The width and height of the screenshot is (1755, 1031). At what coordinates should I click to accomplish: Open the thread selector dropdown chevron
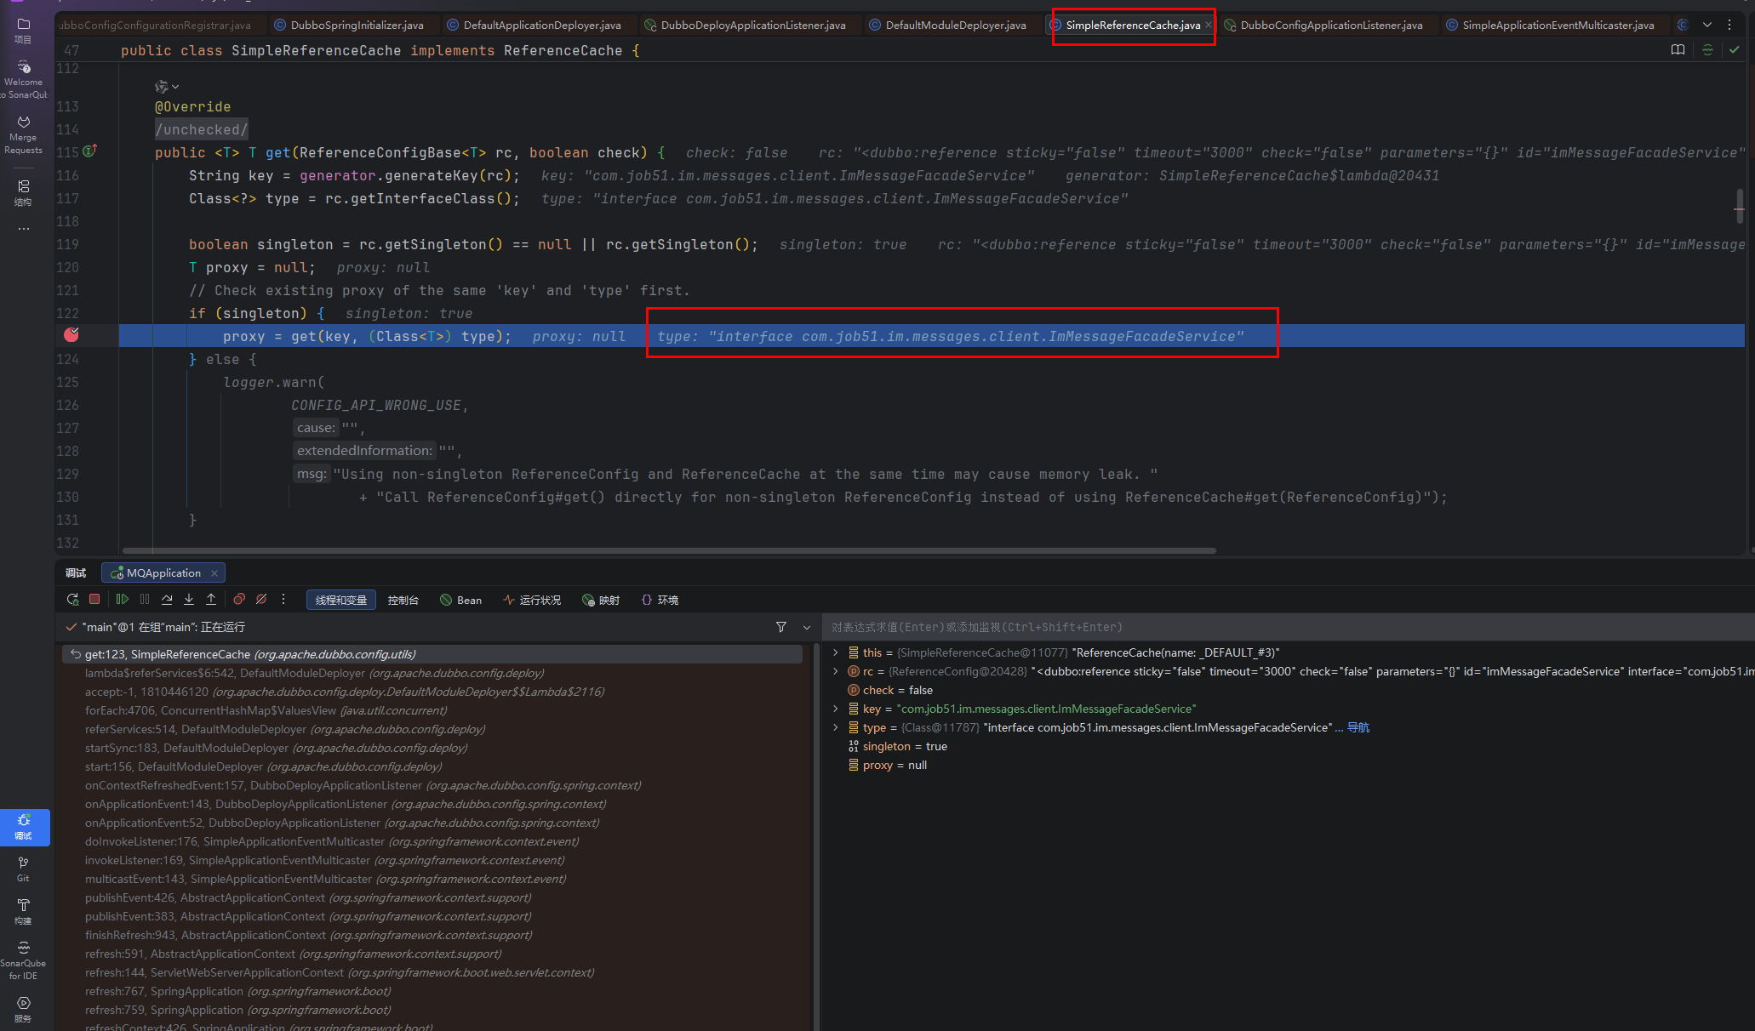coord(807,627)
